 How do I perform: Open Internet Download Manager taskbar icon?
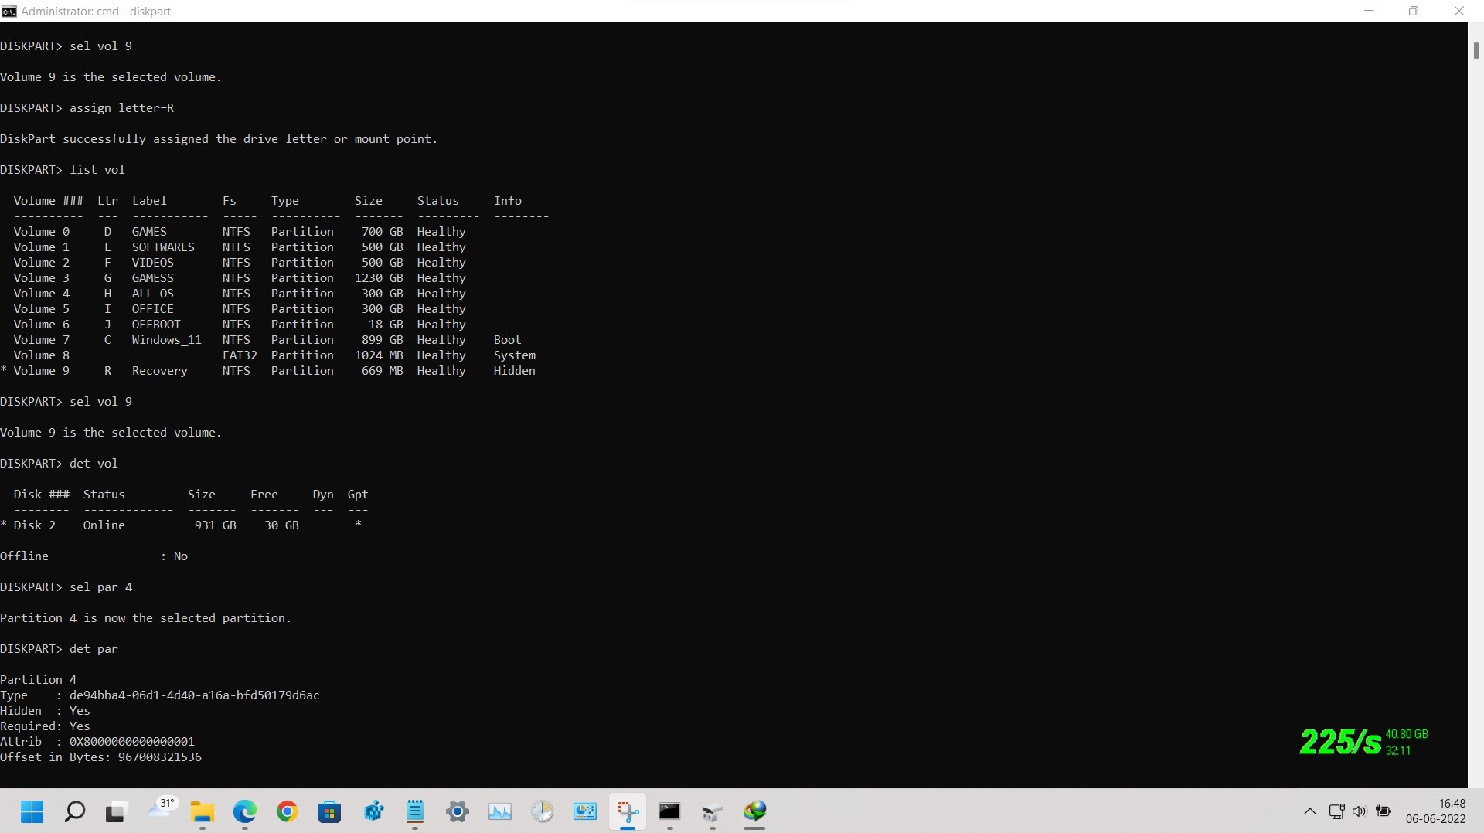tap(754, 811)
